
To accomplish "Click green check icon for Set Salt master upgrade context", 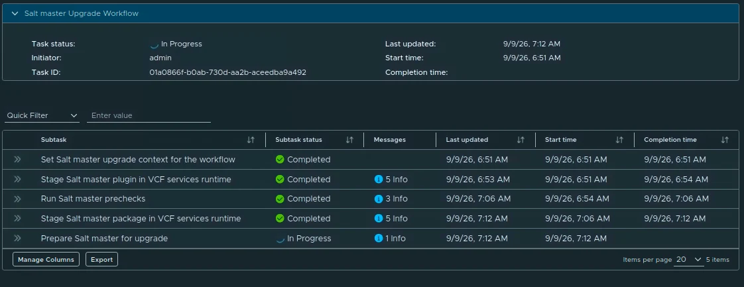I will [x=280, y=159].
